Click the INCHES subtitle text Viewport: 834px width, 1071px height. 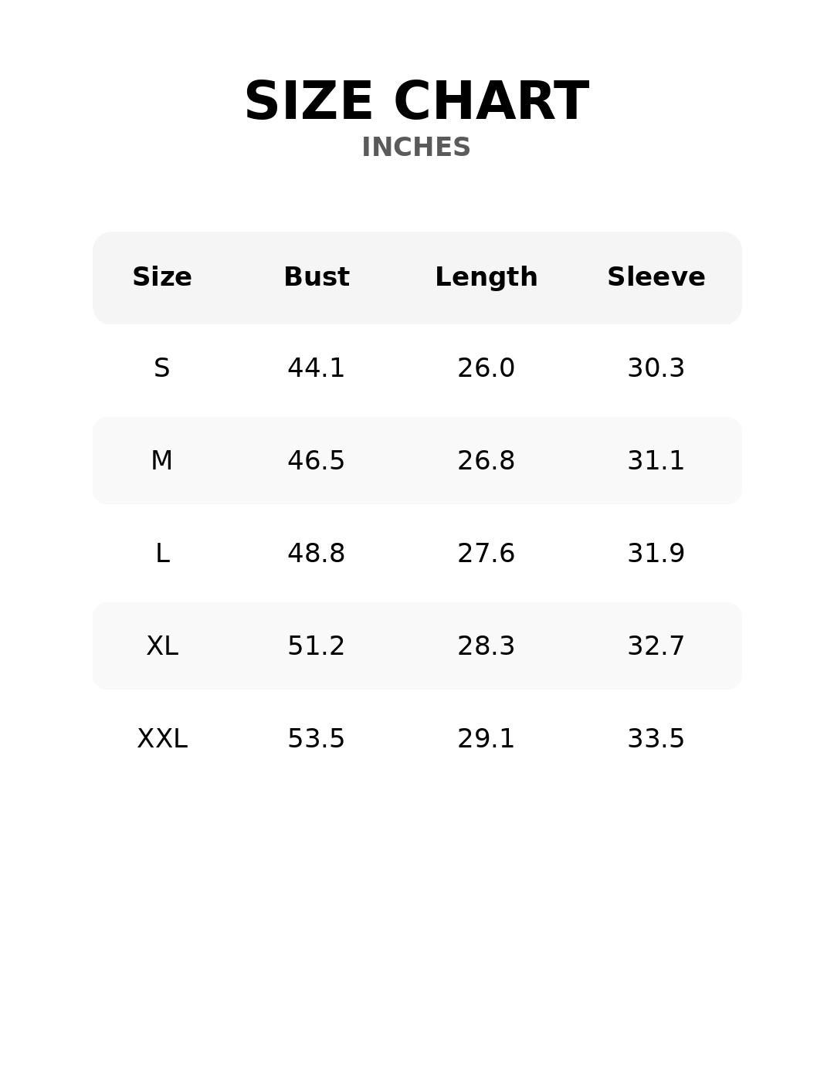(416, 147)
